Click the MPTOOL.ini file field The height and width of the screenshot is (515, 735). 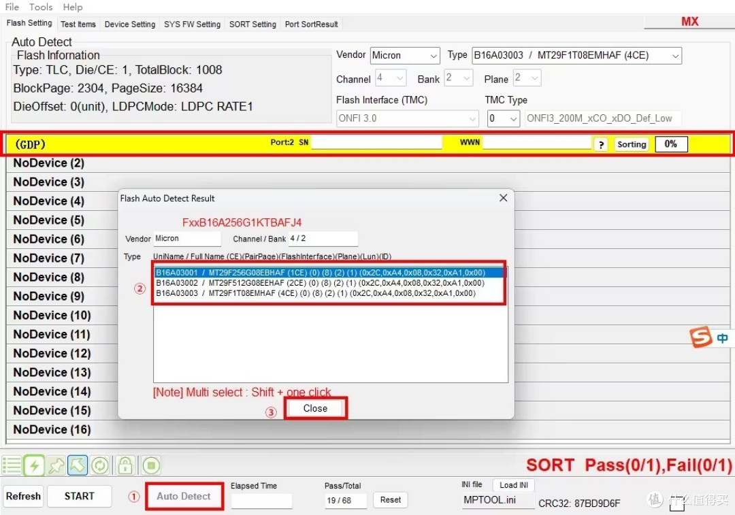497,501
